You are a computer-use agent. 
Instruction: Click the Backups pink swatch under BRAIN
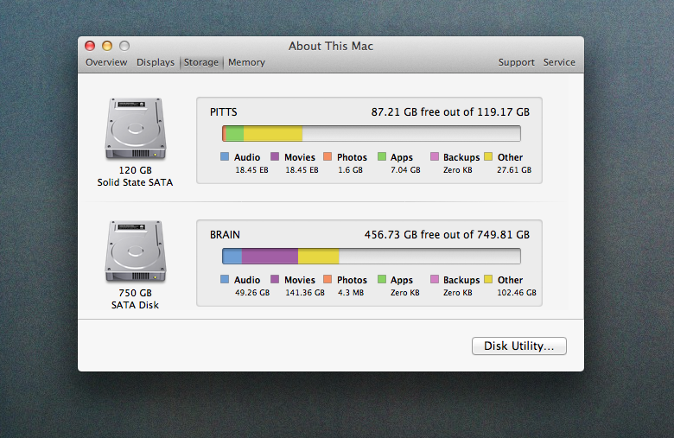pyautogui.click(x=435, y=279)
